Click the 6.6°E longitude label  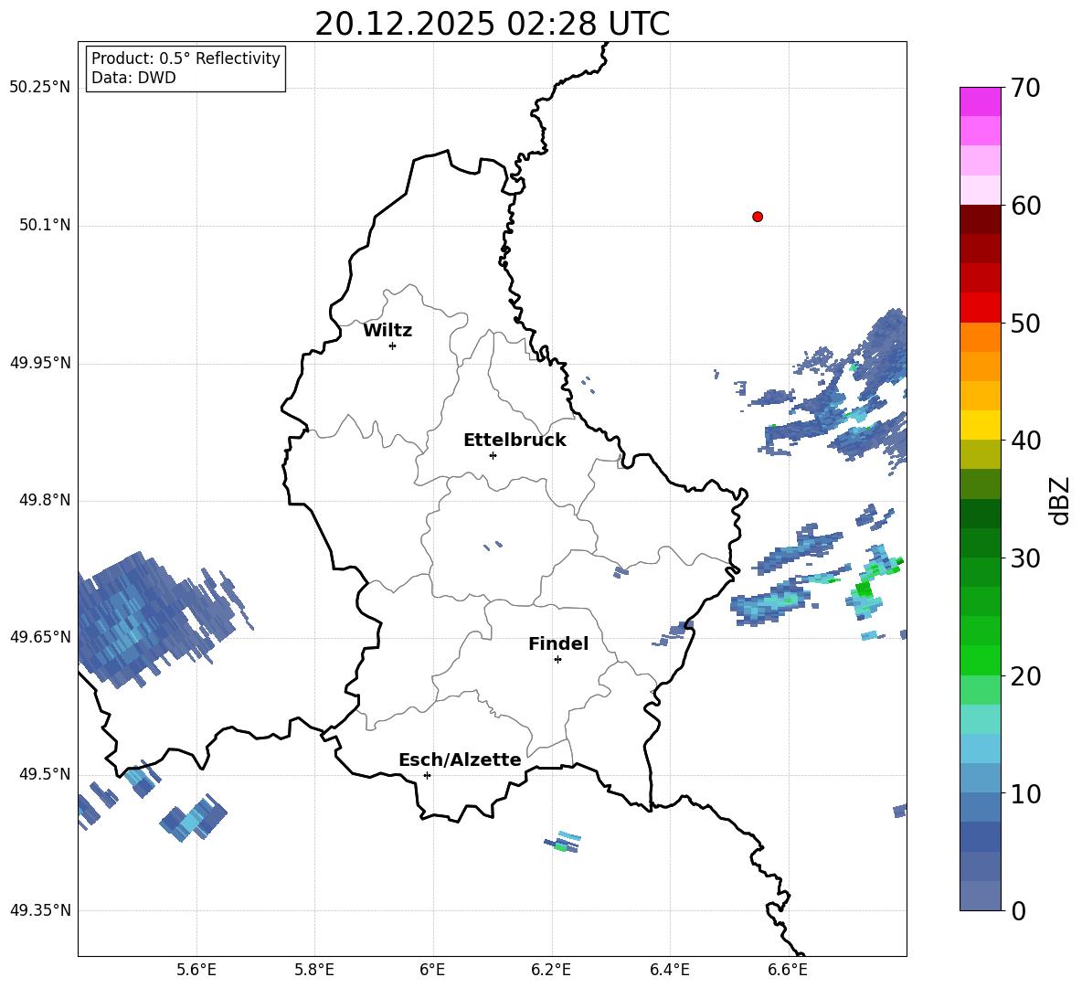coord(788,970)
